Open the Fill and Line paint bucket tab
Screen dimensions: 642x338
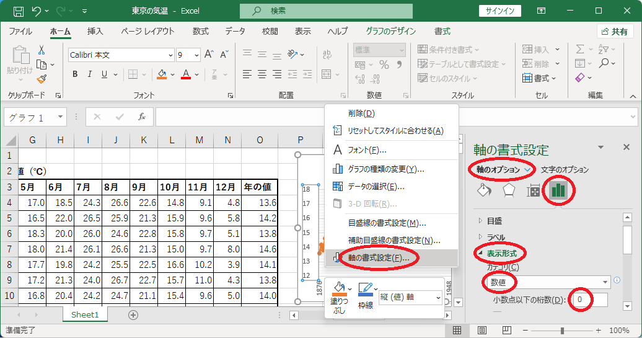pyautogui.click(x=485, y=190)
